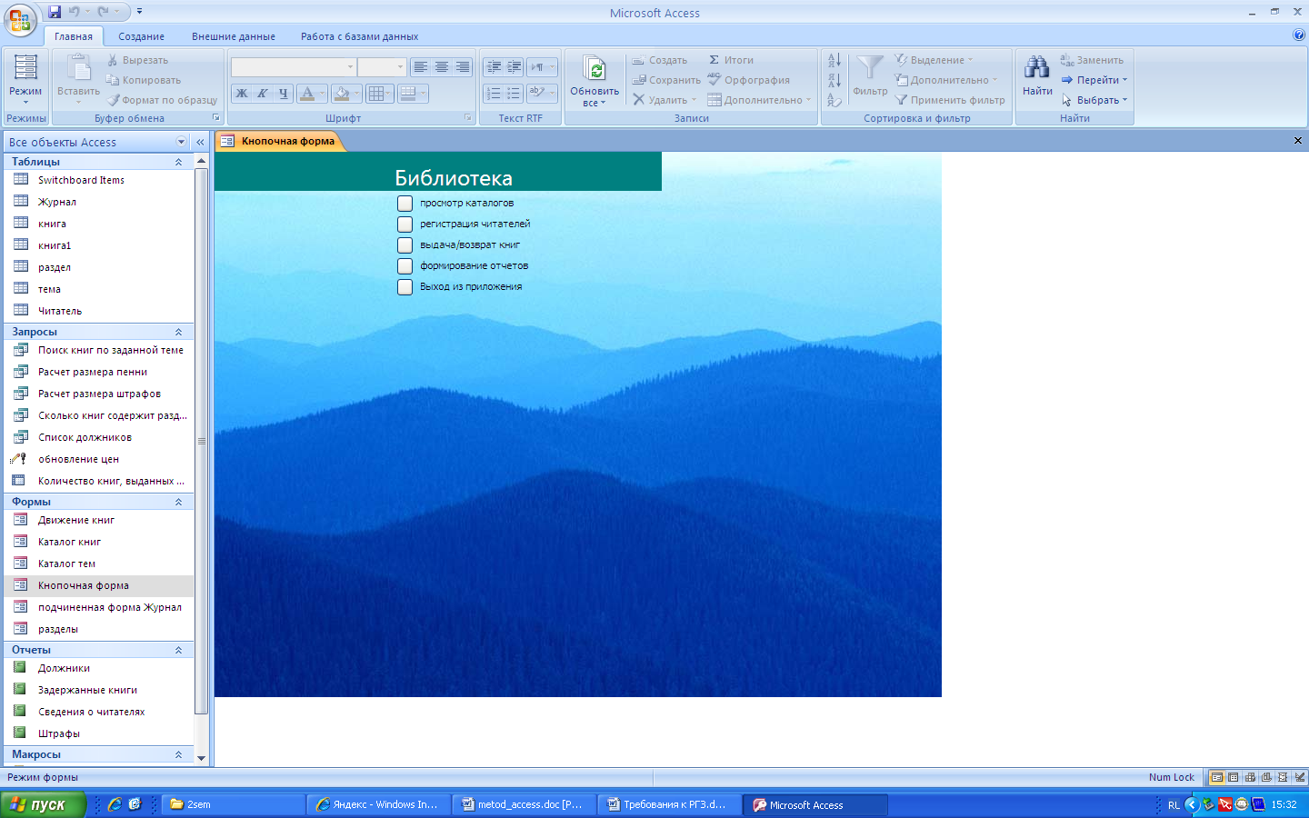Open the Select (Выбрать) dropdown
The width and height of the screenshot is (1309, 818).
(x=1094, y=100)
